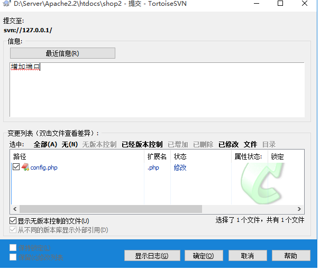Select 已修改 files filter link
Viewport: 320px width, 270px height.
[228, 144]
